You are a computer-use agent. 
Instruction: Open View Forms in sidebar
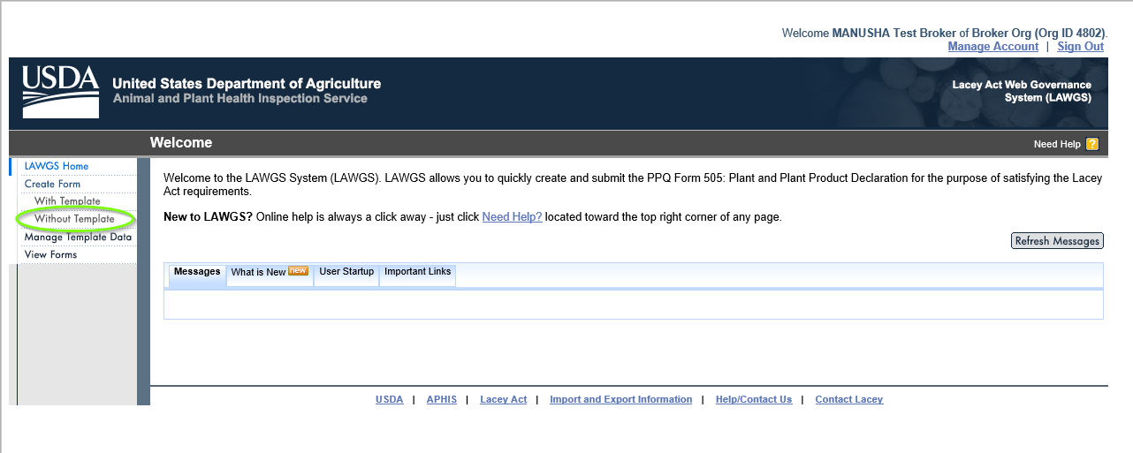point(50,254)
